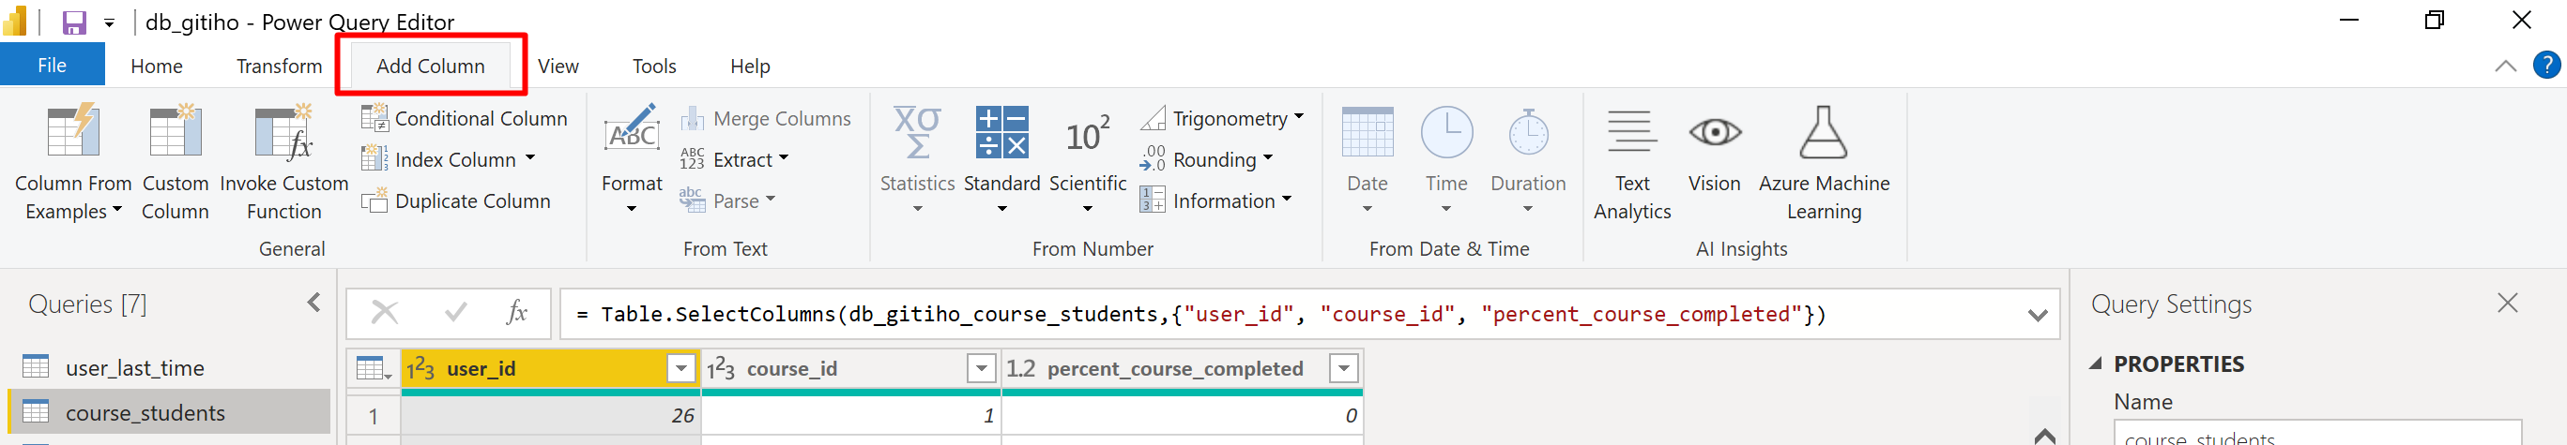Open the table options corner menu
The width and height of the screenshot is (2567, 445).
pos(373,369)
